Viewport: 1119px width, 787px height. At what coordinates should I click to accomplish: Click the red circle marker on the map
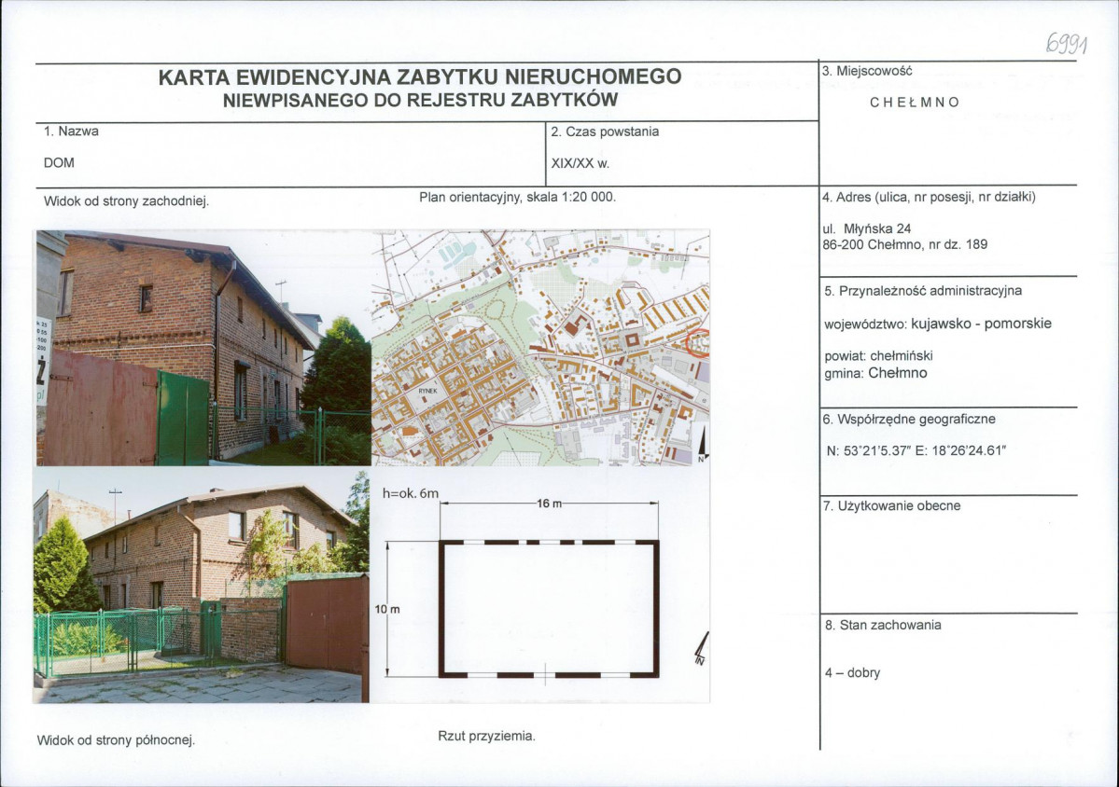(x=699, y=343)
